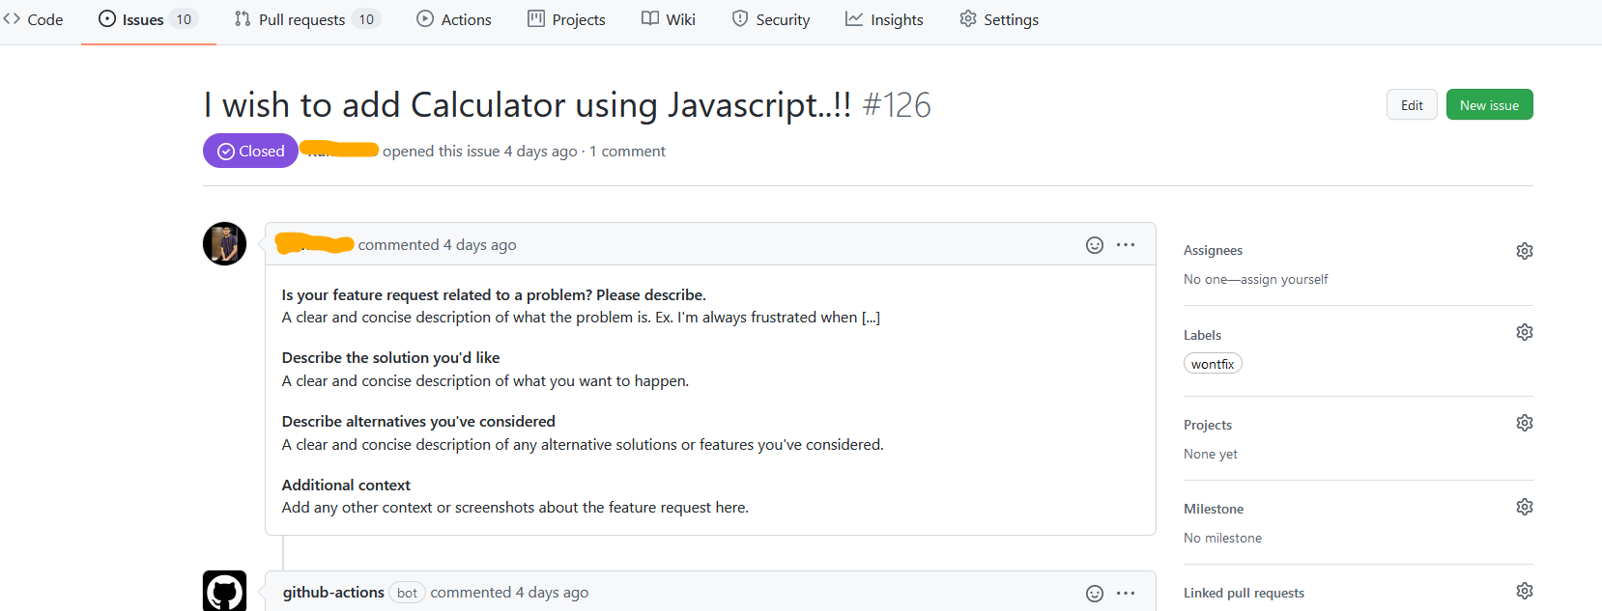This screenshot has height=611, width=1602.
Task: Click the issue title text
Action: [528, 104]
